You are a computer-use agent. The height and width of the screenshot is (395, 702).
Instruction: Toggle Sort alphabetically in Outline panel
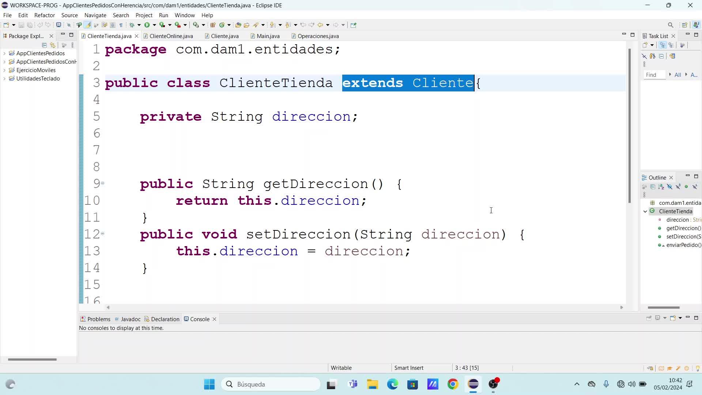click(661, 187)
